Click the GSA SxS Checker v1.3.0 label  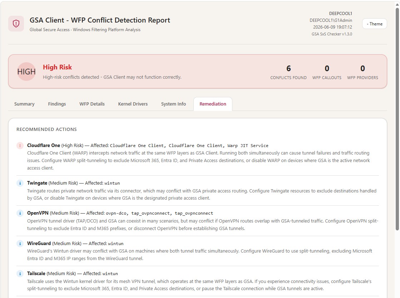click(332, 34)
